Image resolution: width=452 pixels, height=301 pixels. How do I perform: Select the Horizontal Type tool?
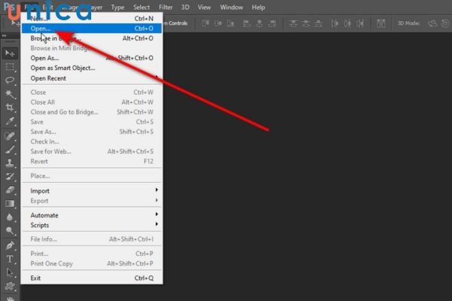coord(10,259)
